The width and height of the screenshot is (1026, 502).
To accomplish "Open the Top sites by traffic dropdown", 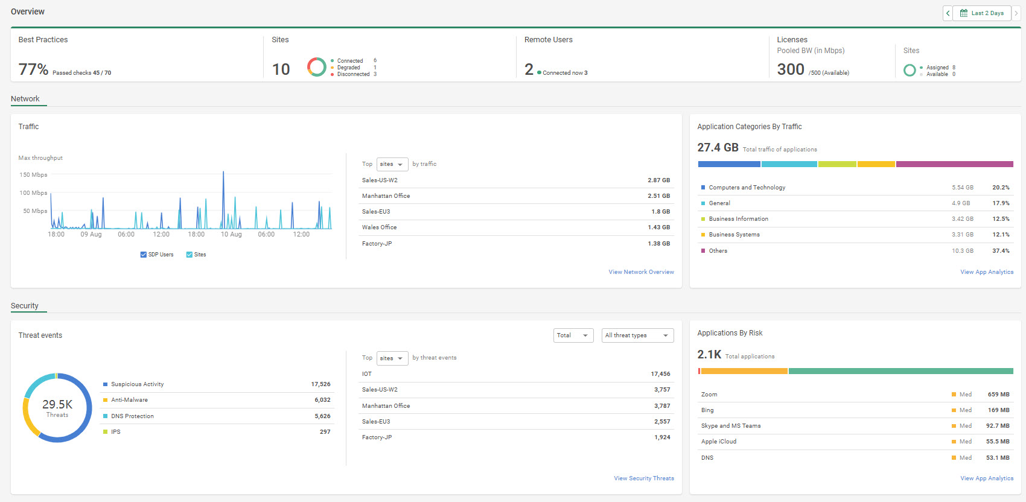I will click(x=392, y=164).
